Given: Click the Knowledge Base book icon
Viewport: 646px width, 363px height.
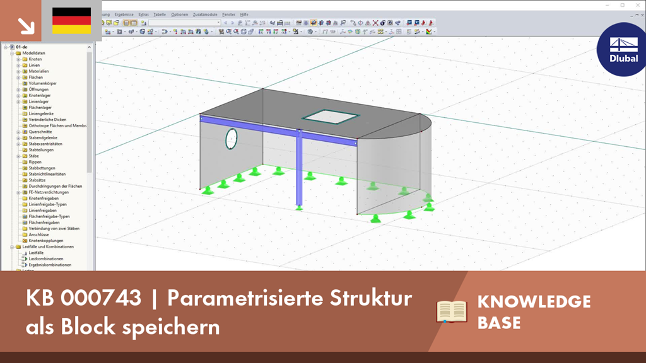Looking at the screenshot, I should [452, 311].
